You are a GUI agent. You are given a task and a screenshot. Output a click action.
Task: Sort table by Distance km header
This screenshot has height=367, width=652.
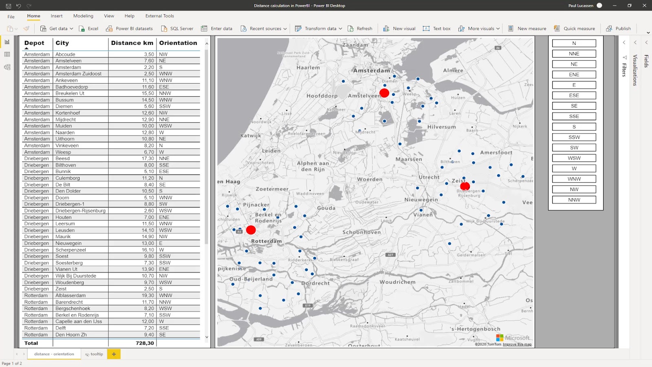tap(132, 43)
